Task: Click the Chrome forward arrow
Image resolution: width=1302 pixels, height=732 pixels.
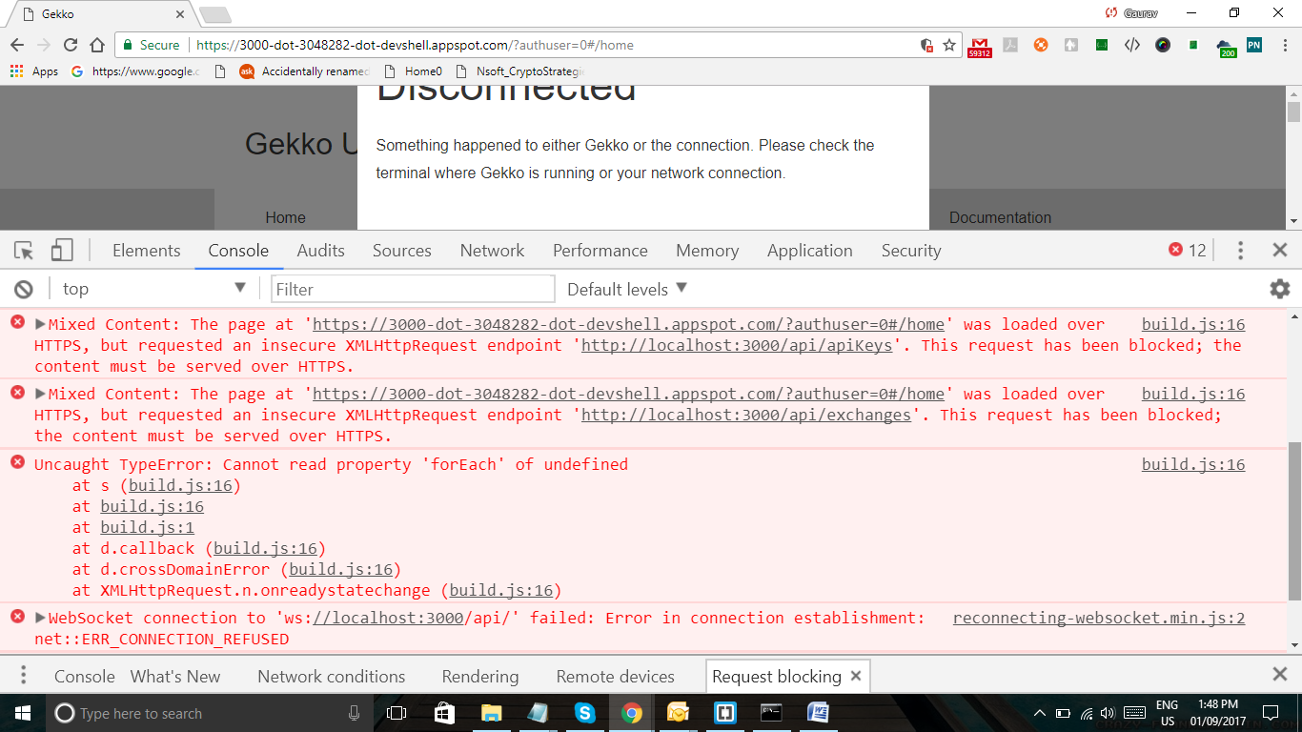Action: point(44,45)
